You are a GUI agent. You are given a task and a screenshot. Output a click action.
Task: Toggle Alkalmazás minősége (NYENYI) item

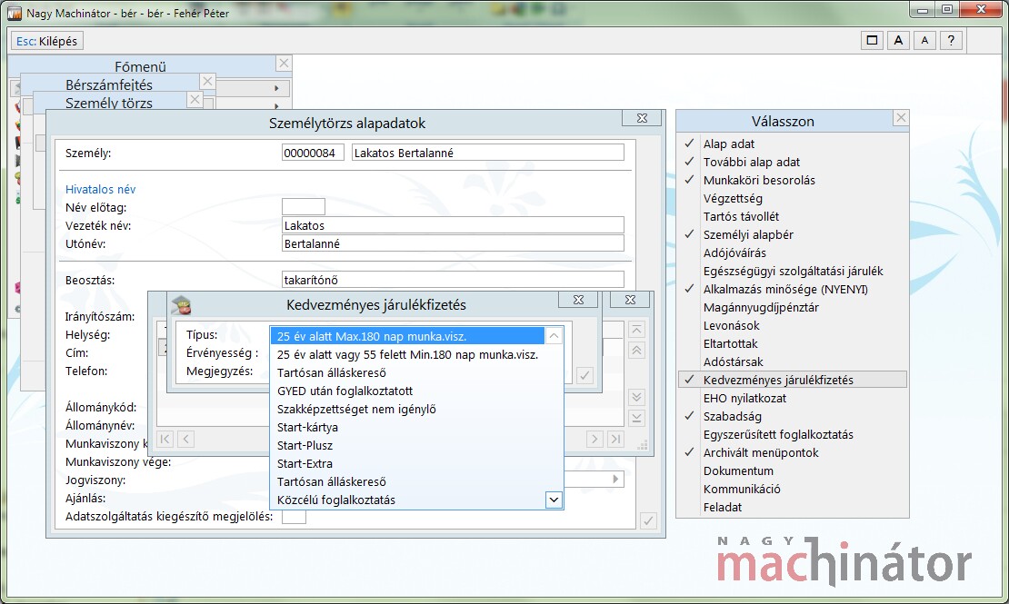point(792,290)
